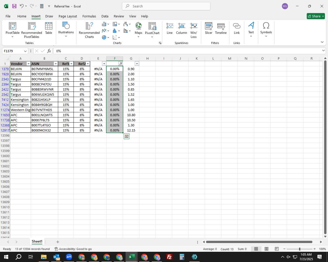Switch to the Draw tab
This screenshot has height=262, width=328.
pyautogui.click(x=49, y=16)
